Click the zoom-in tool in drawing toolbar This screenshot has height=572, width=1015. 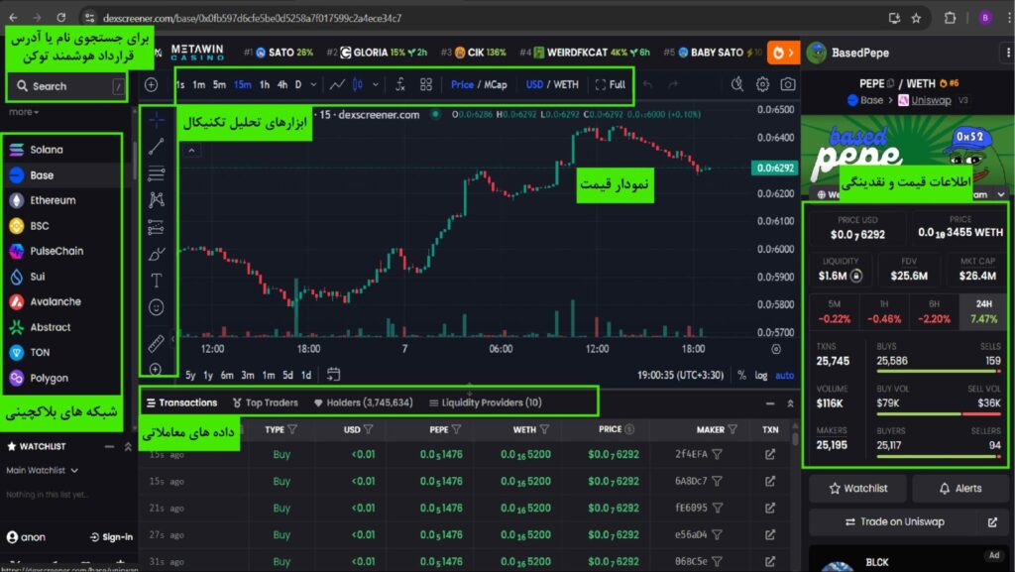[156, 369]
